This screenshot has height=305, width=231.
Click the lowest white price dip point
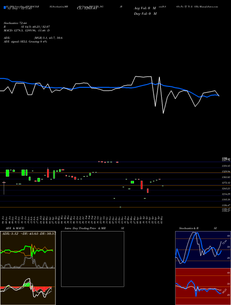coord(163,113)
